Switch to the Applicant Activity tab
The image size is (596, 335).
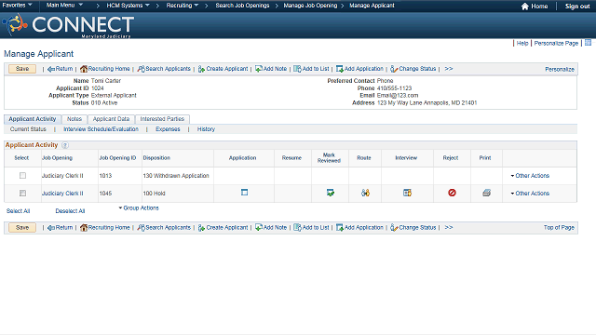click(33, 119)
